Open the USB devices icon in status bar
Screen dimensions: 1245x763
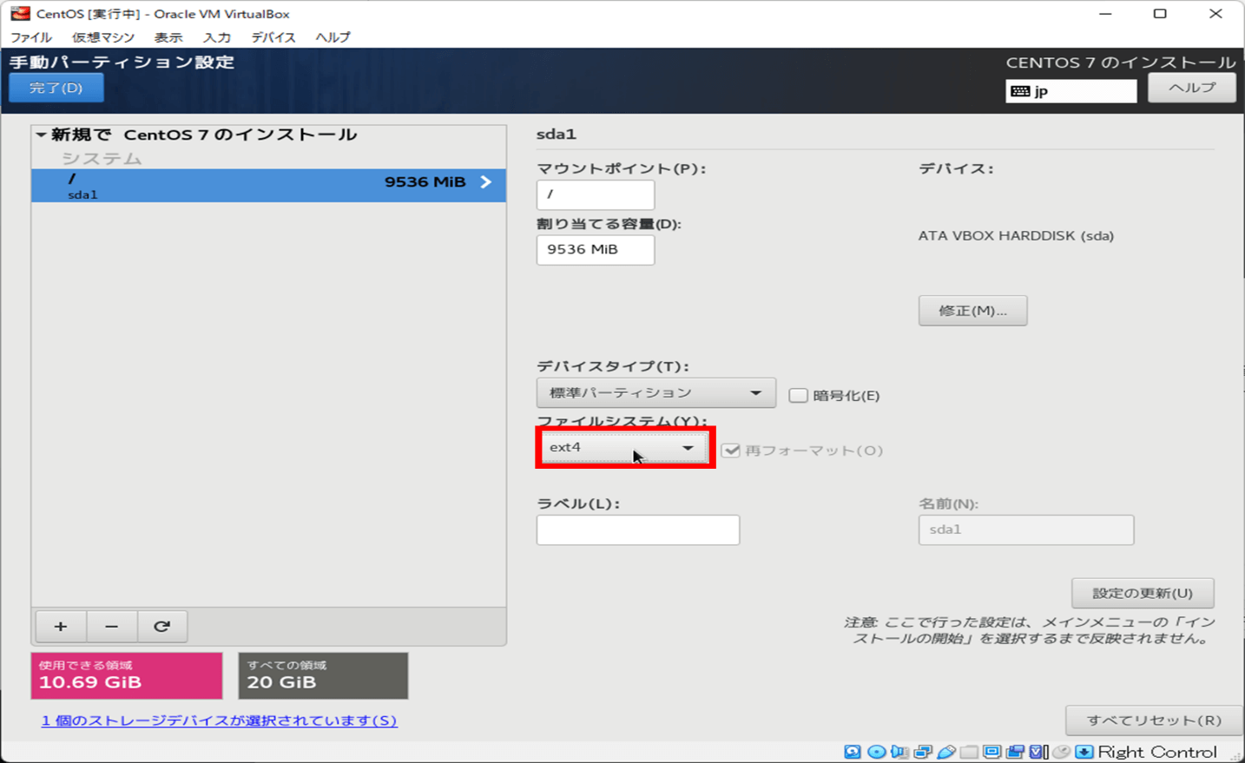pyautogui.click(x=946, y=752)
